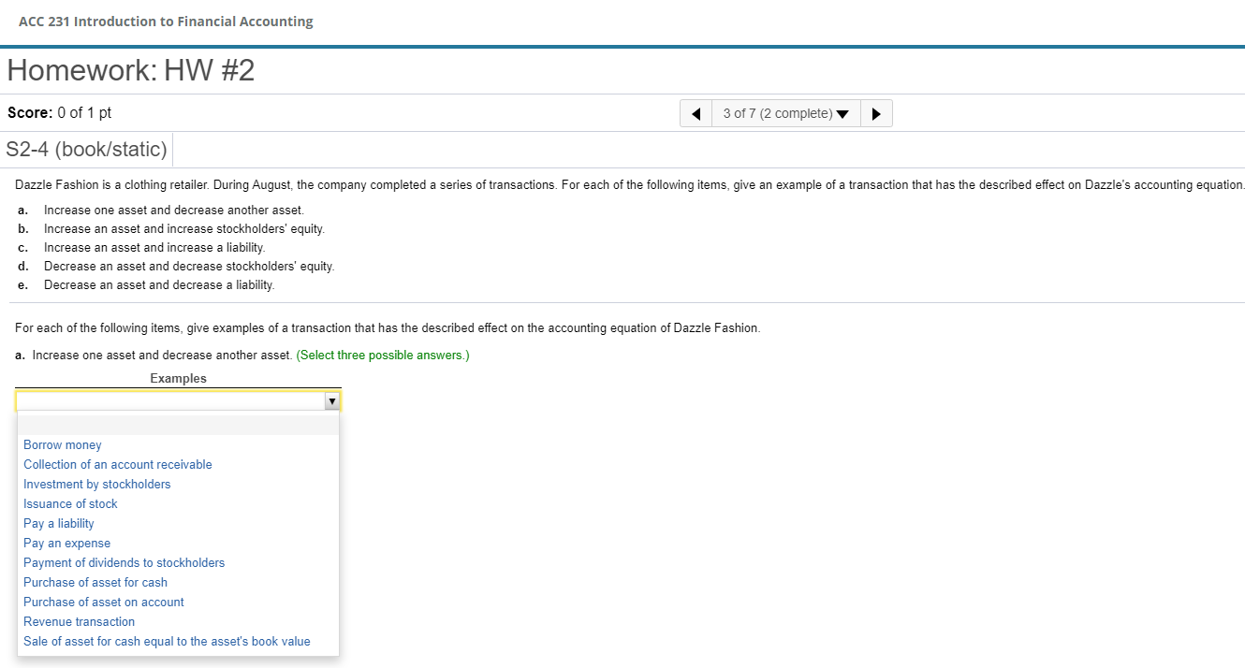
Task: Select 'Revenue transaction' option
Action: tap(80, 622)
